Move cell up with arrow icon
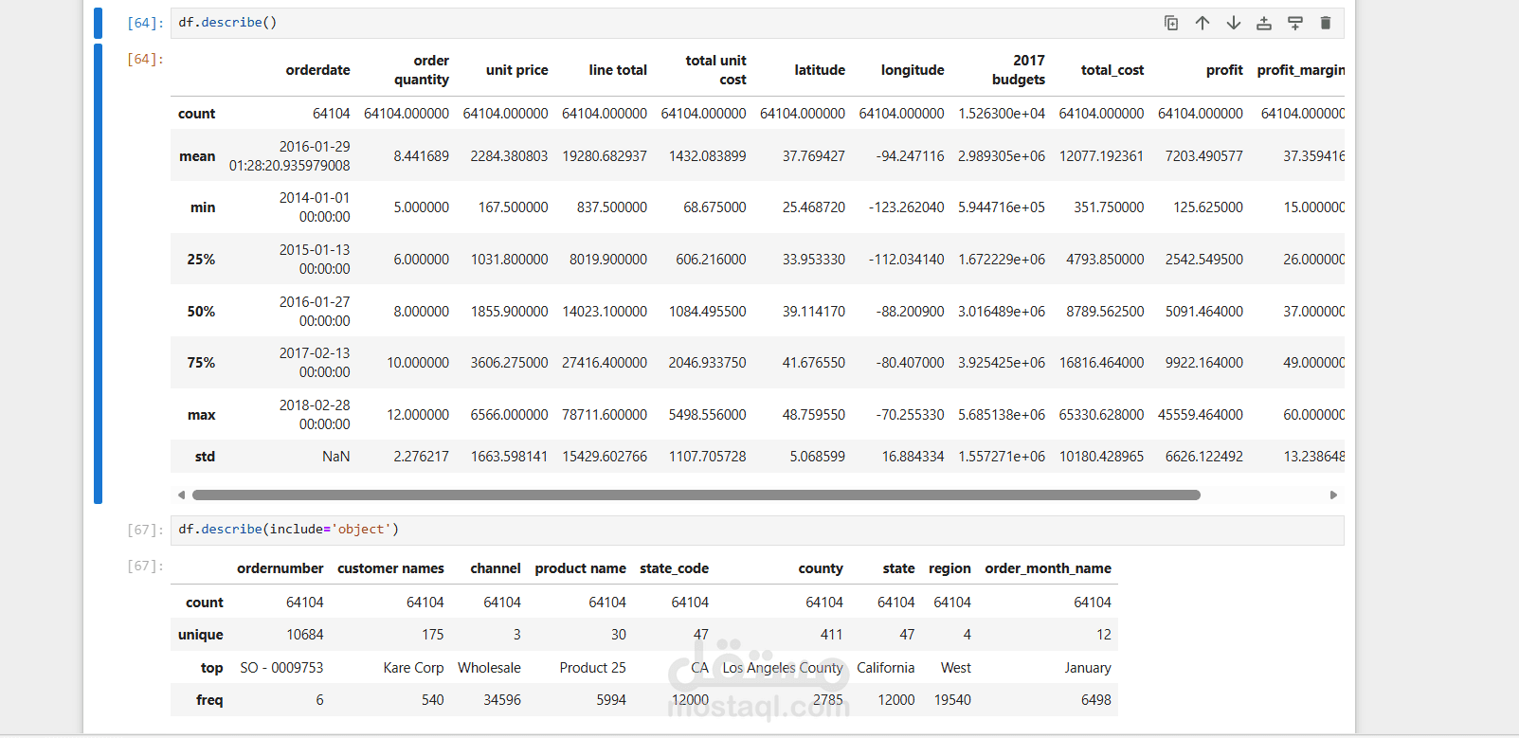 1203,23
